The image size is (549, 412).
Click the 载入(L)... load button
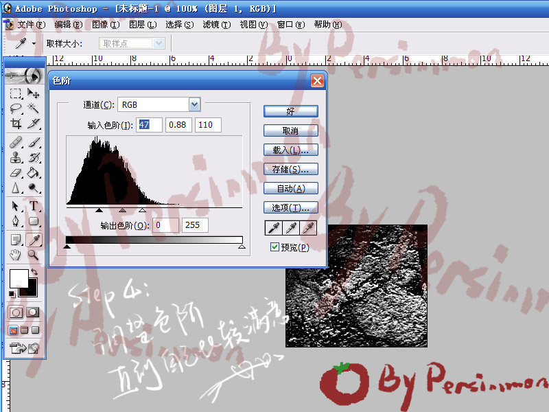[290, 150]
